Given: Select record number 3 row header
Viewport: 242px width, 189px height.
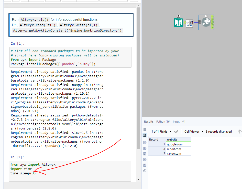Looking at the screenshot, I should 157,154.
